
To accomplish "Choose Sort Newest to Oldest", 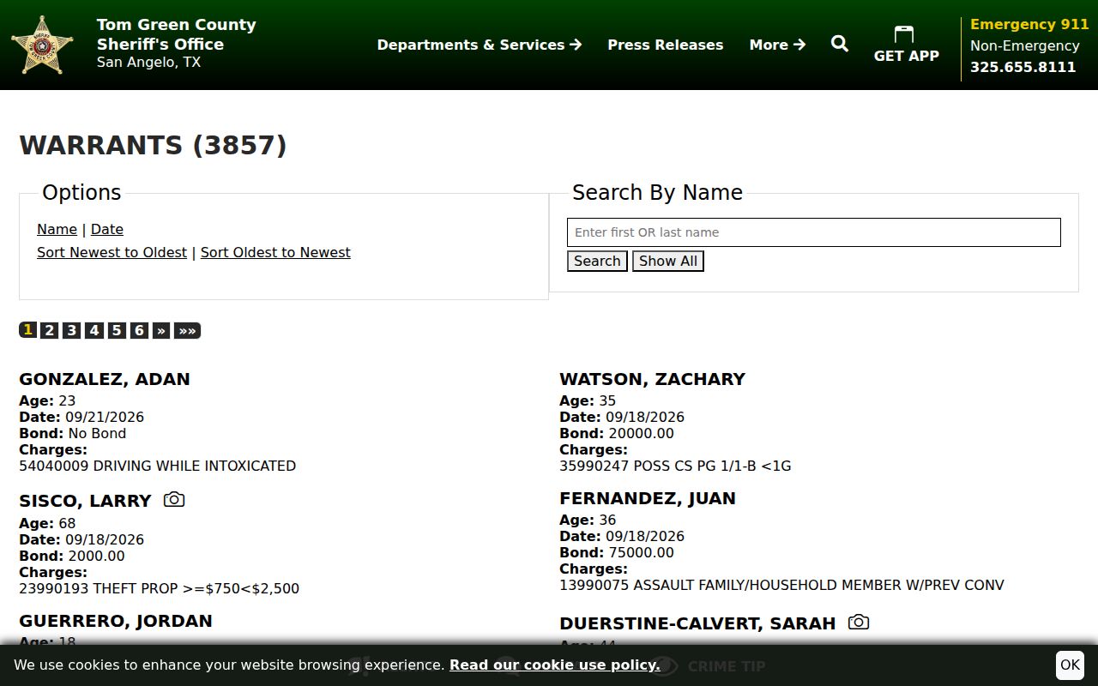I will (x=112, y=252).
